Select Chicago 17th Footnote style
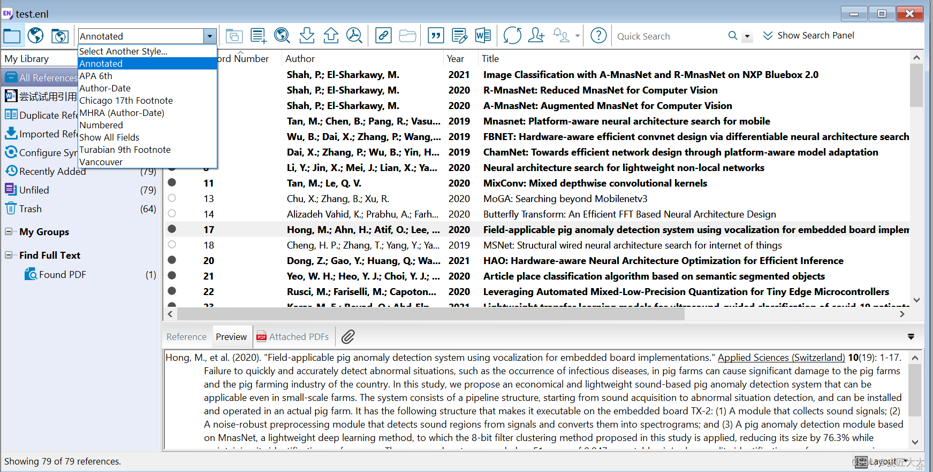This screenshot has height=472, width=933. click(x=147, y=100)
